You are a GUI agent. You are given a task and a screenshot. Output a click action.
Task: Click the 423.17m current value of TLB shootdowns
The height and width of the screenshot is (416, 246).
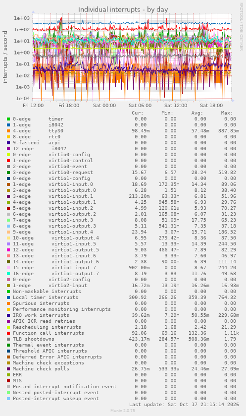tap(139, 339)
